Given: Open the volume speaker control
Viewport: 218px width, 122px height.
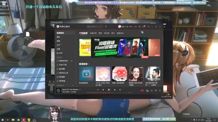Looking at the screenshot, I should click(x=152, y=91).
